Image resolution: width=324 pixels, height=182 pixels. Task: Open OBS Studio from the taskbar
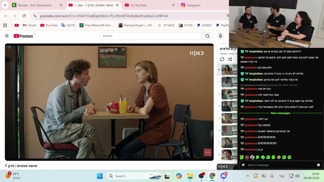point(201,176)
